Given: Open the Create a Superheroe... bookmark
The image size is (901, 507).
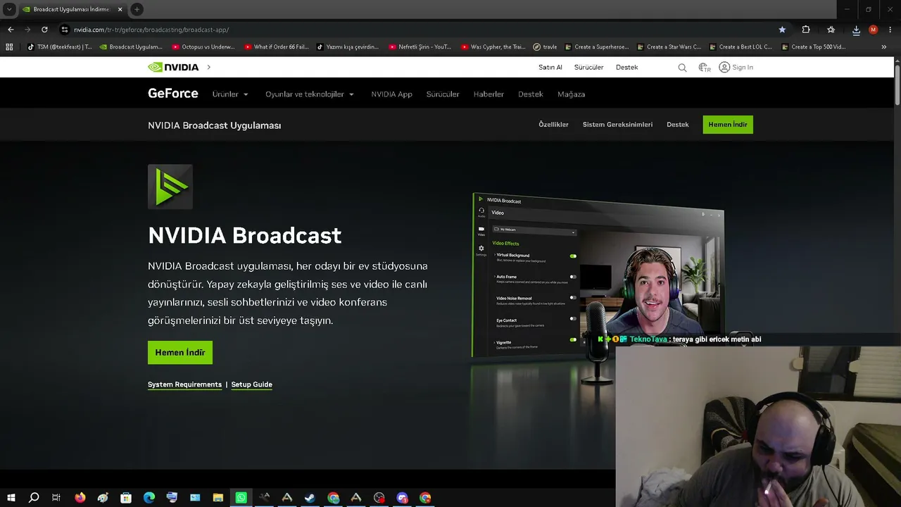Looking at the screenshot, I should 597,47.
